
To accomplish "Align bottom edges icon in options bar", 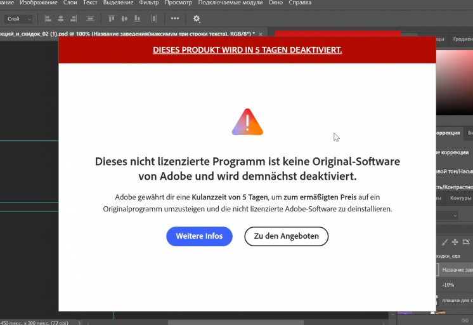I will click(137, 19).
